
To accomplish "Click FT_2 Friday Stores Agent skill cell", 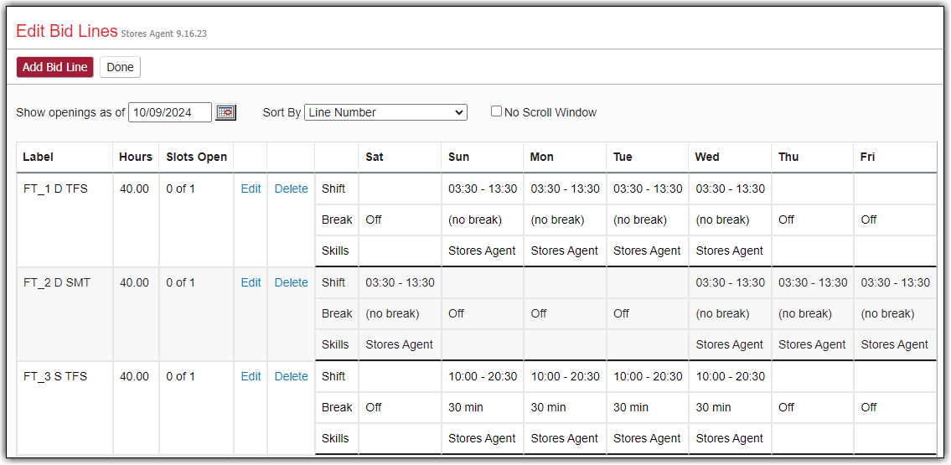I will click(894, 344).
